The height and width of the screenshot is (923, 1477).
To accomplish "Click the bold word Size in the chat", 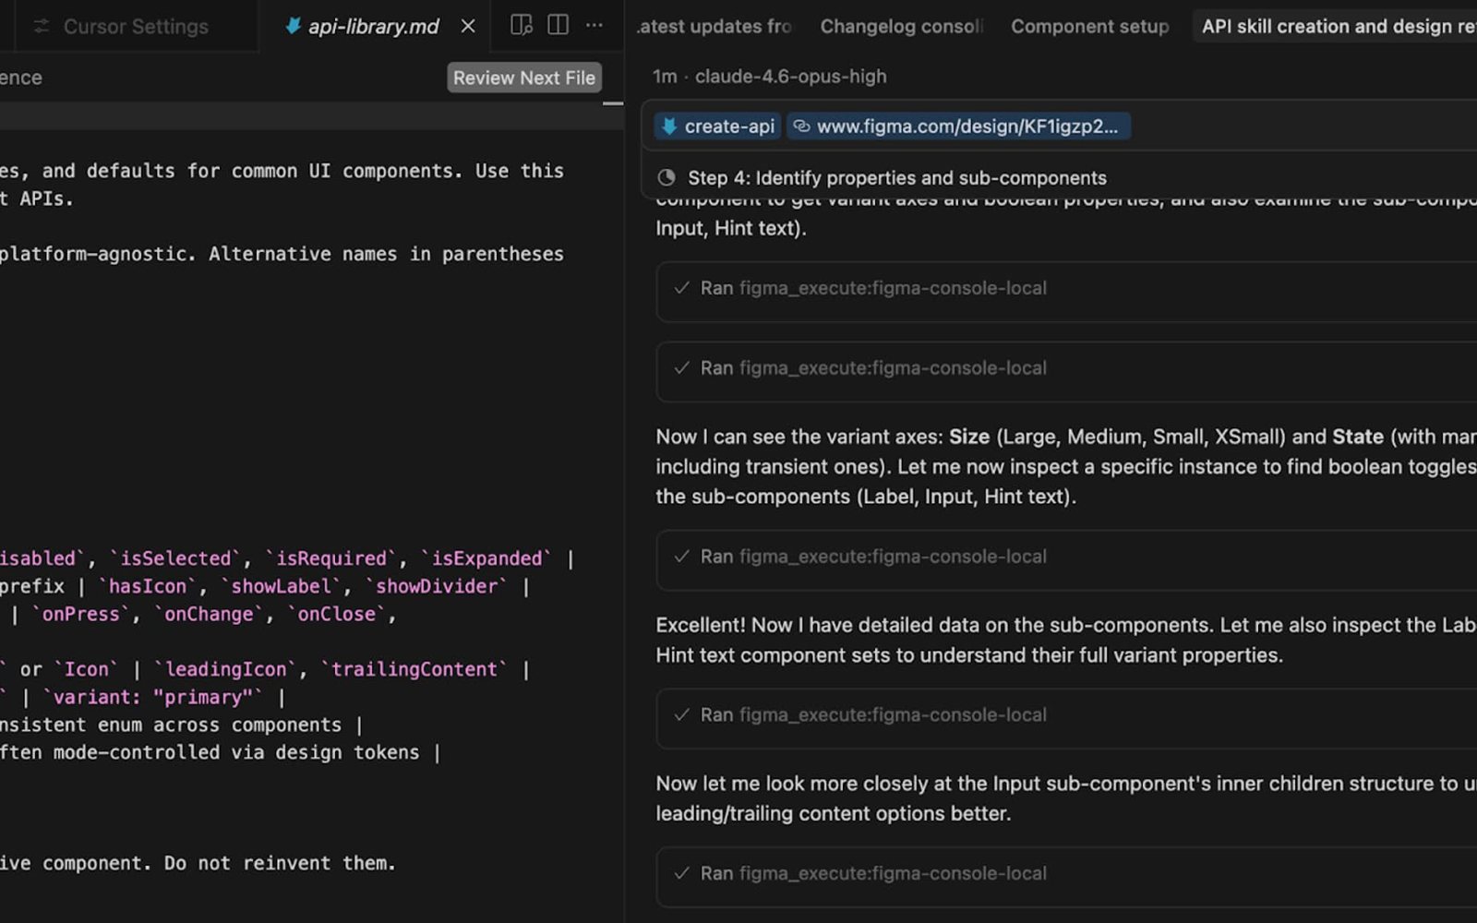I will point(969,437).
